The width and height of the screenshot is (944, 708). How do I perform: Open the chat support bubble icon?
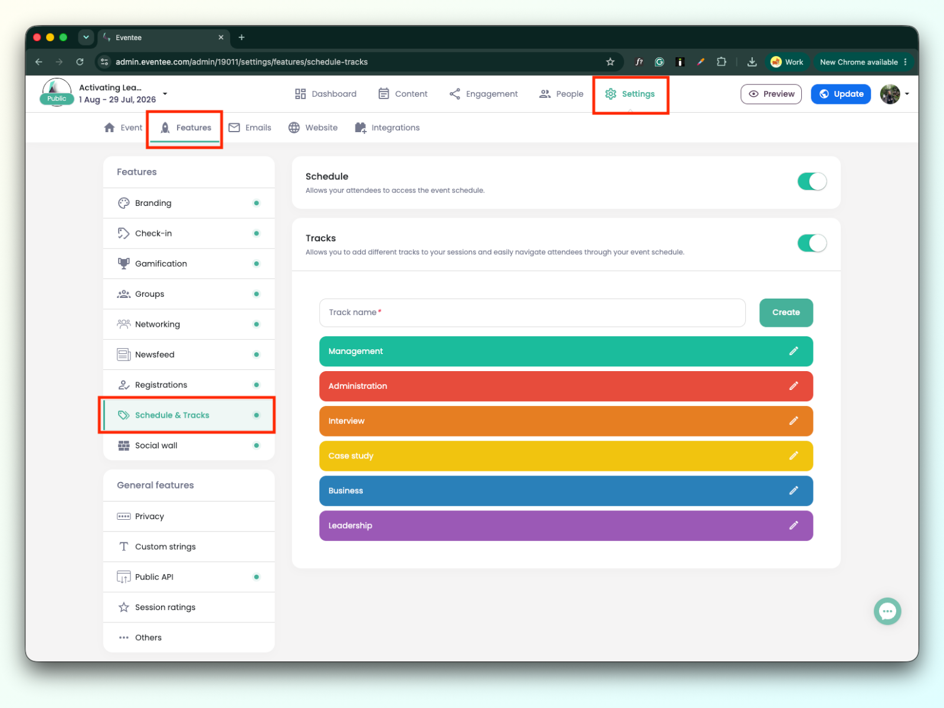tap(887, 611)
